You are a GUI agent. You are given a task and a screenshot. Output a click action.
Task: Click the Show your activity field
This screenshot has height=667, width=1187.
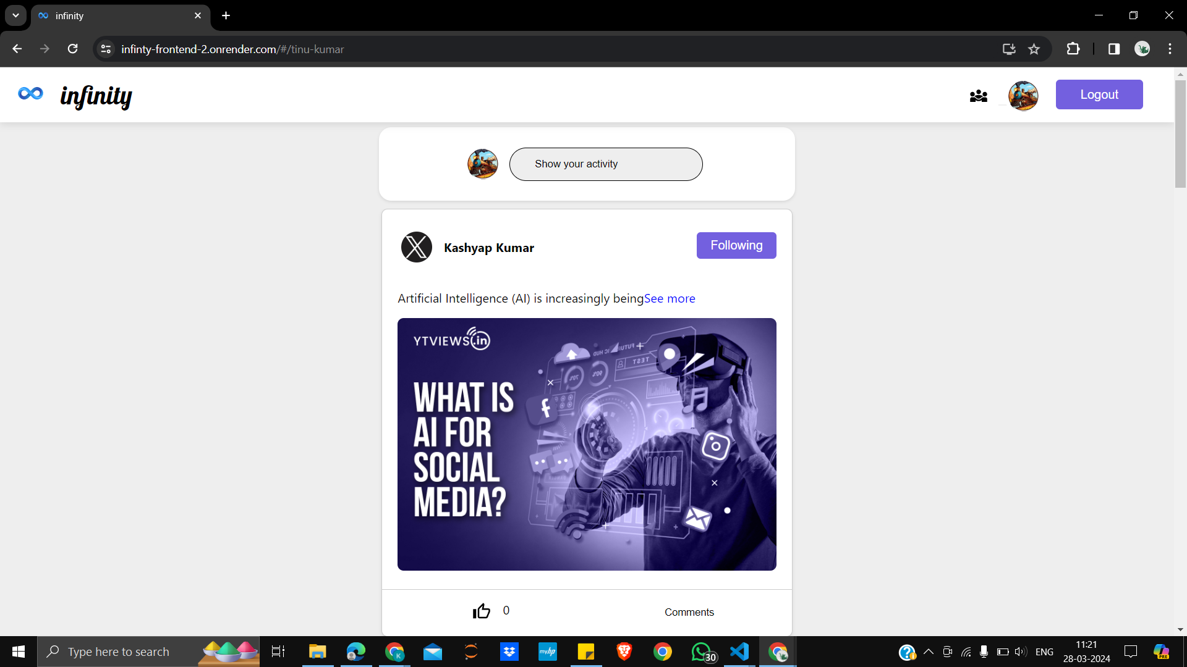606,164
